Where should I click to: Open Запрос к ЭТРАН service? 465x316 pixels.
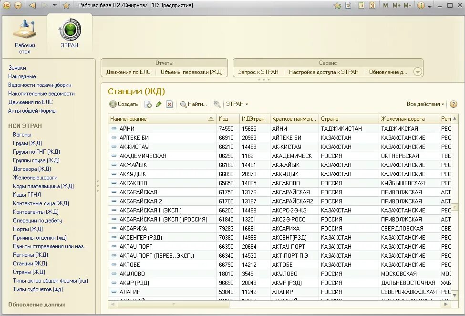point(258,72)
